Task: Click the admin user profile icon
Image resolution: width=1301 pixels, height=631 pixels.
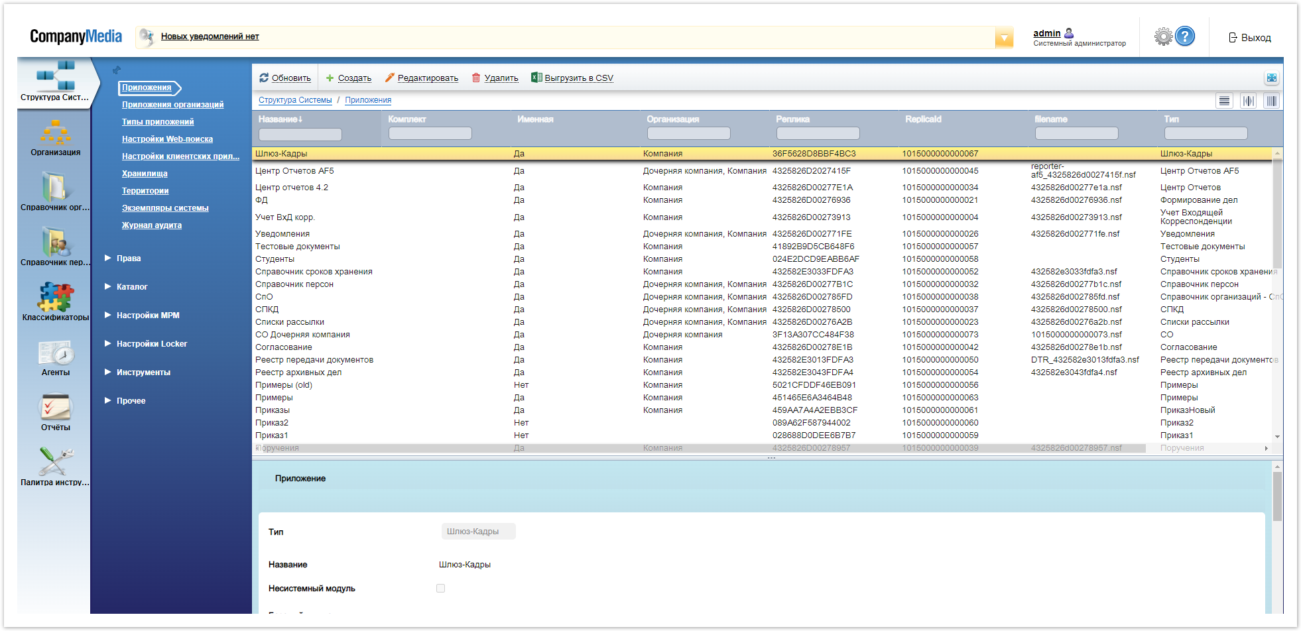Action: [x=1069, y=33]
